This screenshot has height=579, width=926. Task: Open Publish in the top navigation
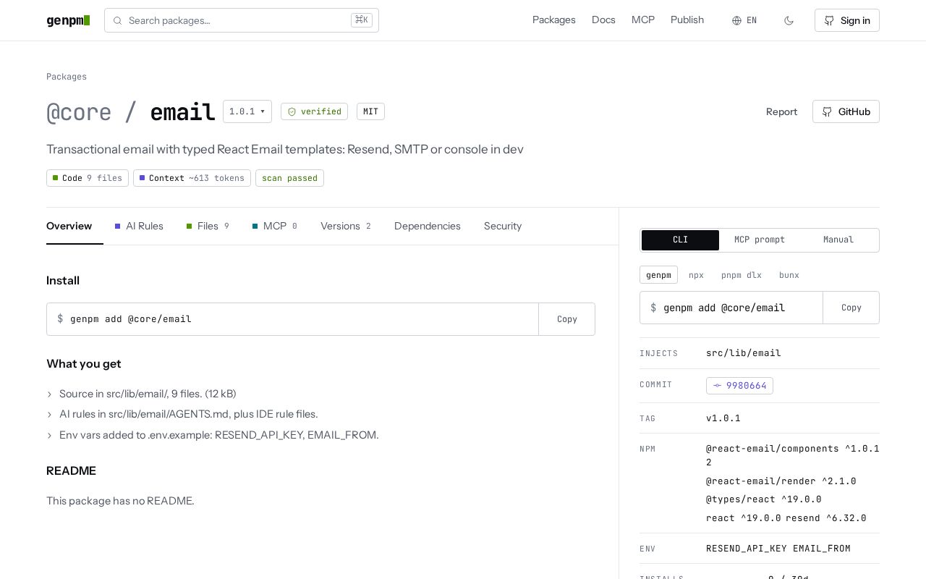pos(687,20)
